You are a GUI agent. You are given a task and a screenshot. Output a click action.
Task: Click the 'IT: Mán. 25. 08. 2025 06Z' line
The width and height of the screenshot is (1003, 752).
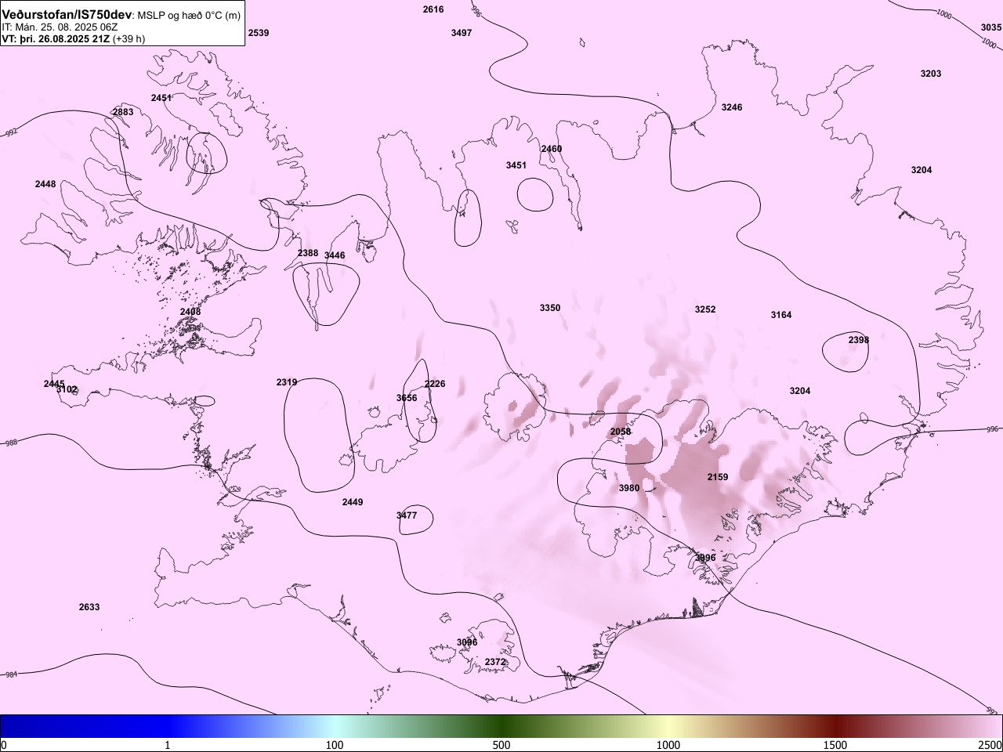coord(60,27)
